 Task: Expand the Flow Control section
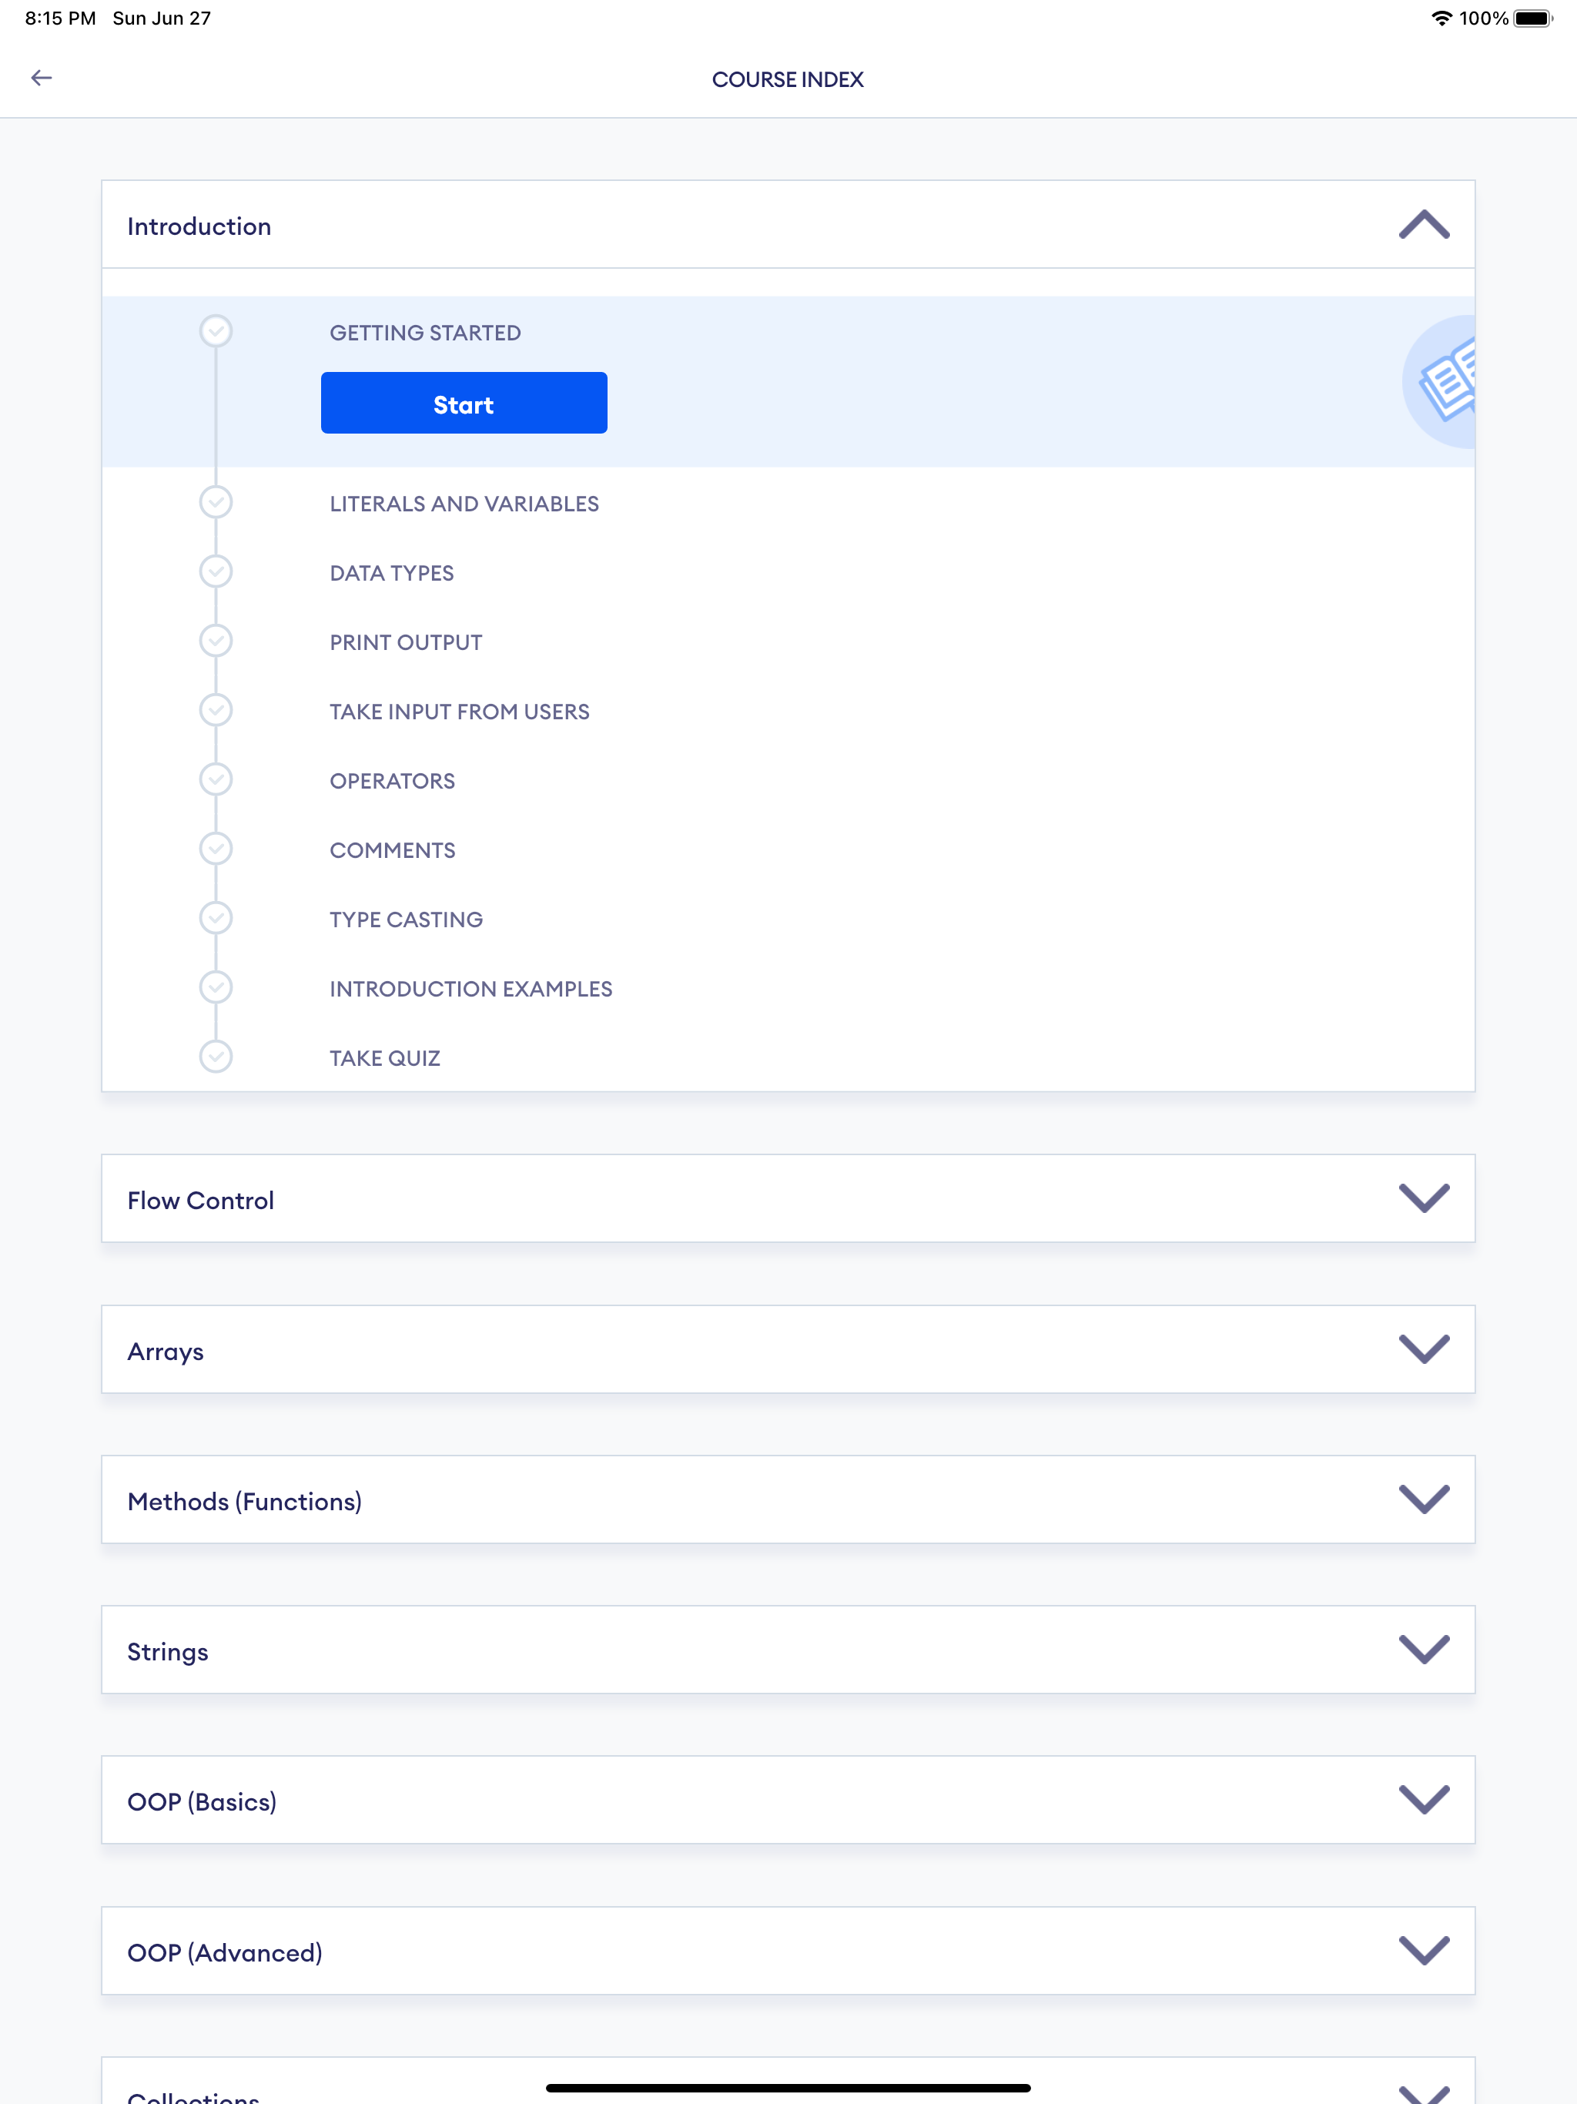(x=1423, y=1198)
